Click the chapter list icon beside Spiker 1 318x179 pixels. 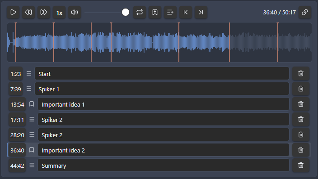click(x=28, y=89)
